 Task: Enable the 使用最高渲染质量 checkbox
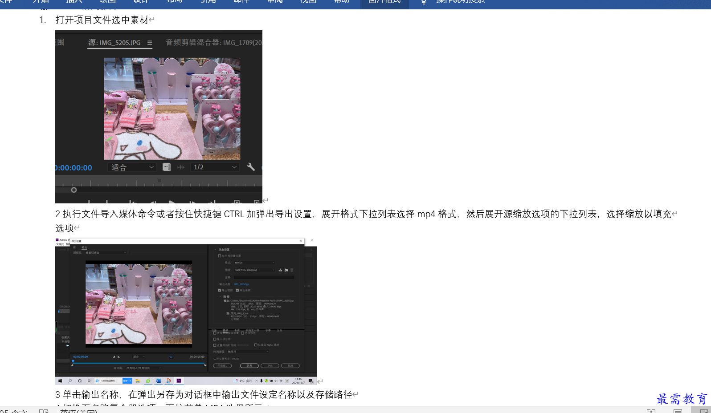(x=214, y=333)
